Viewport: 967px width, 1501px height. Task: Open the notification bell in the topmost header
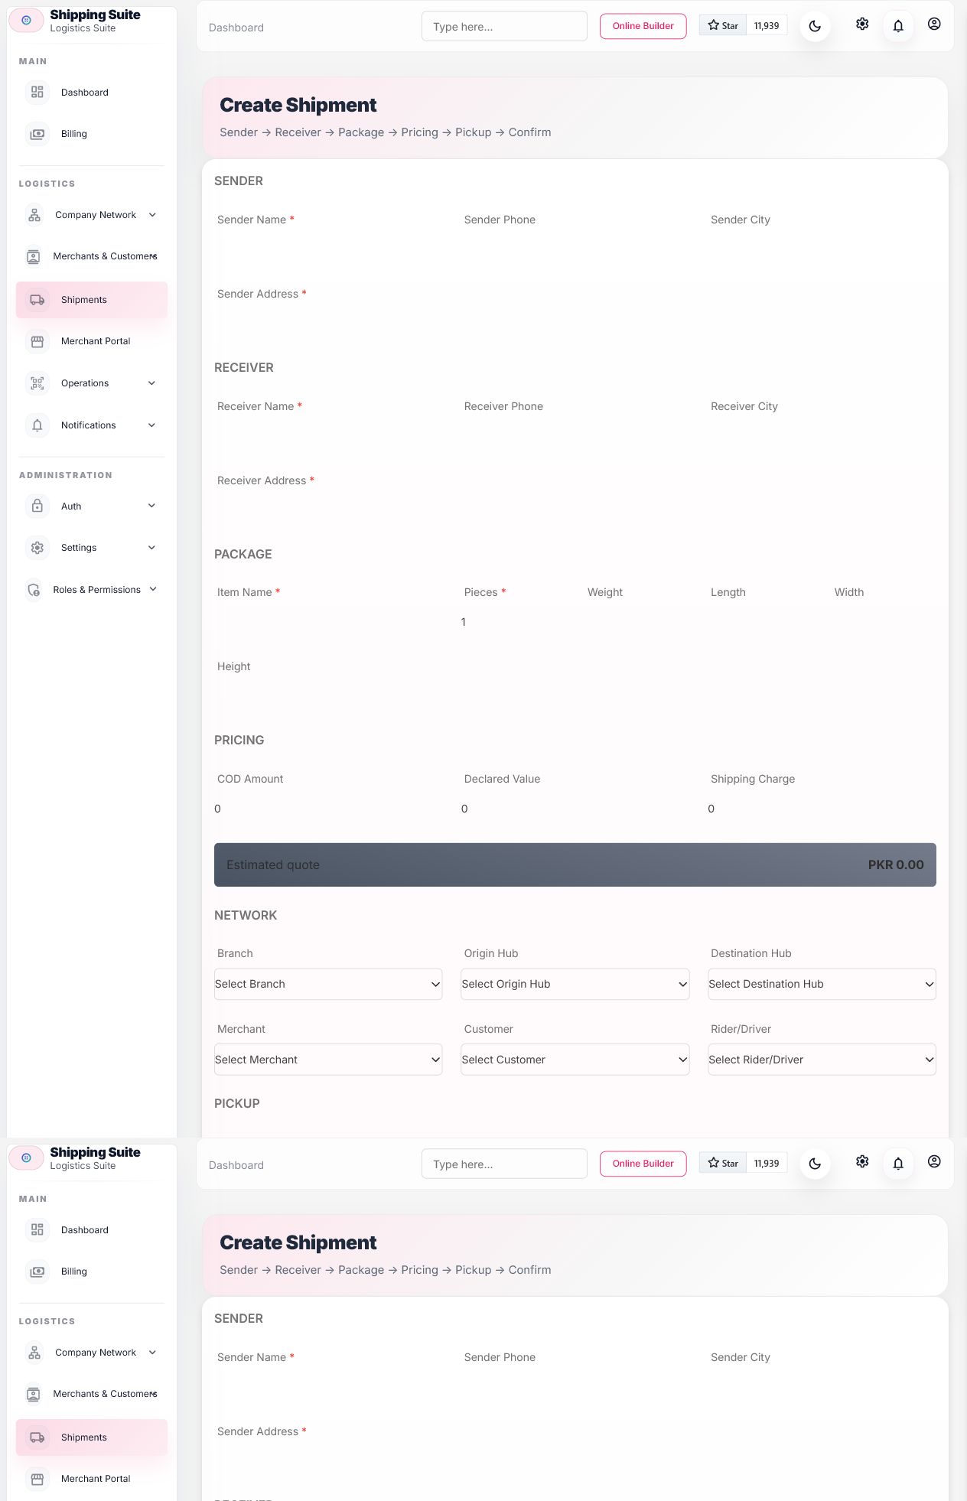898,26
